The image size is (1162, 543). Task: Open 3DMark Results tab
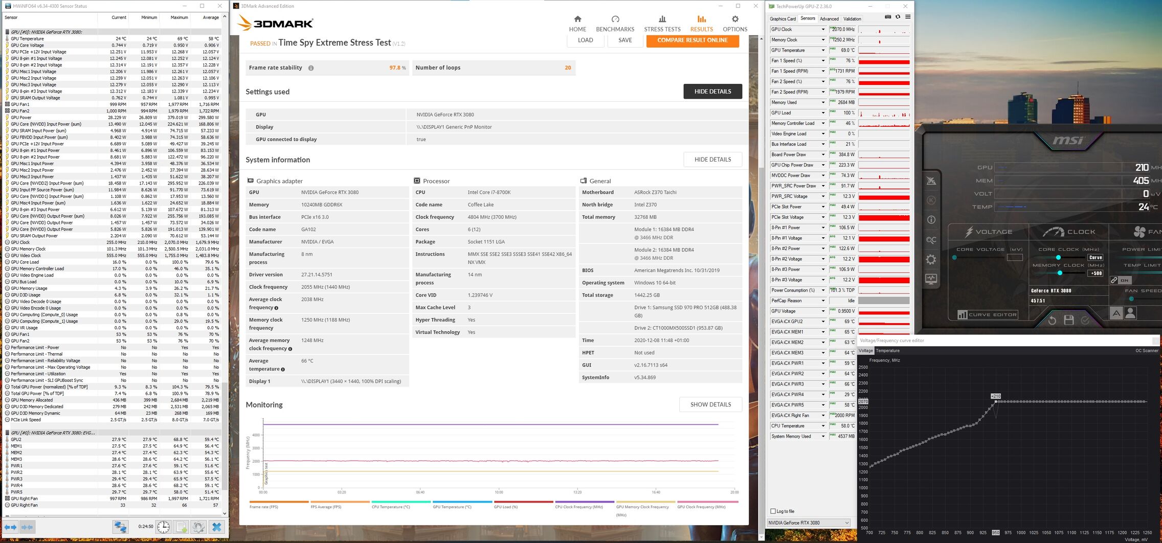pos(702,24)
